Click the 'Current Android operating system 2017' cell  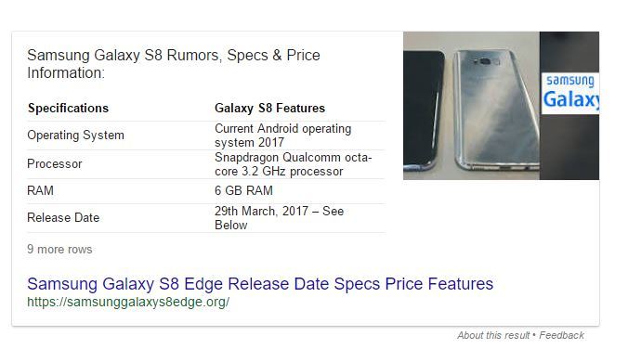282,136
